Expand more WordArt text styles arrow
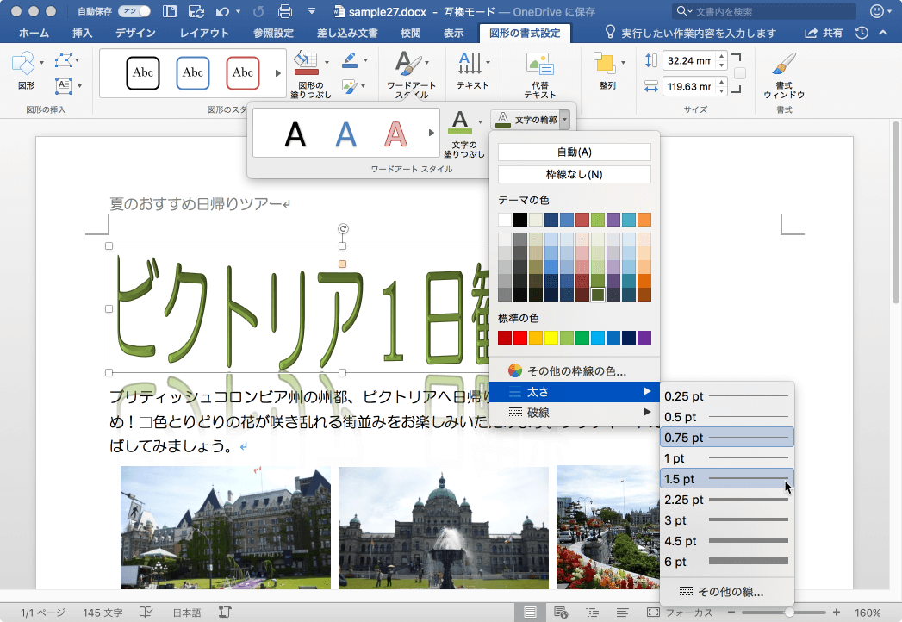Image resolution: width=902 pixels, height=622 pixels. click(x=432, y=133)
